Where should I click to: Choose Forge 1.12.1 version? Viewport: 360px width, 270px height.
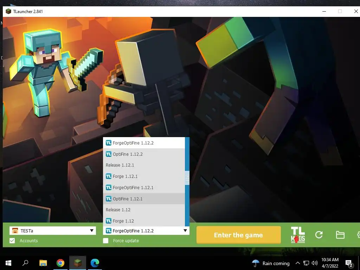tap(144, 176)
